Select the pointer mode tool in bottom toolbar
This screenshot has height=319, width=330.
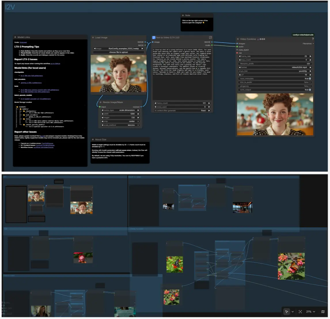[x=287, y=312]
